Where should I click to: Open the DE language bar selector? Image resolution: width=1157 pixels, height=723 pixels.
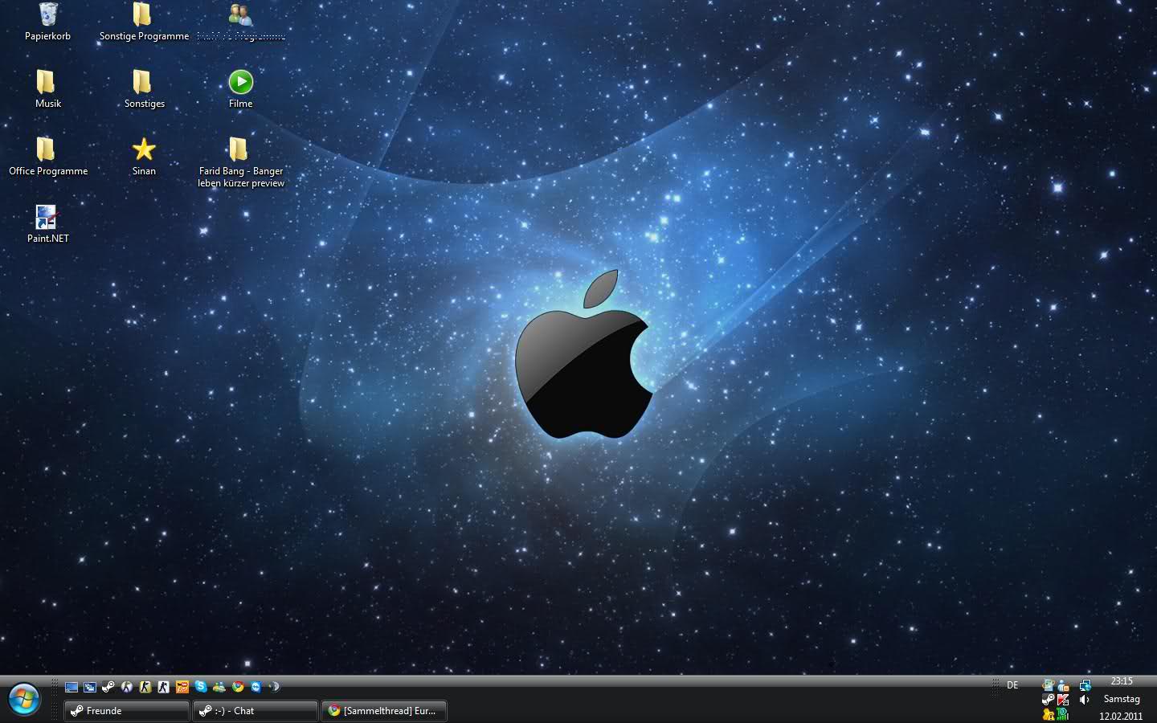pyautogui.click(x=1012, y=685)
